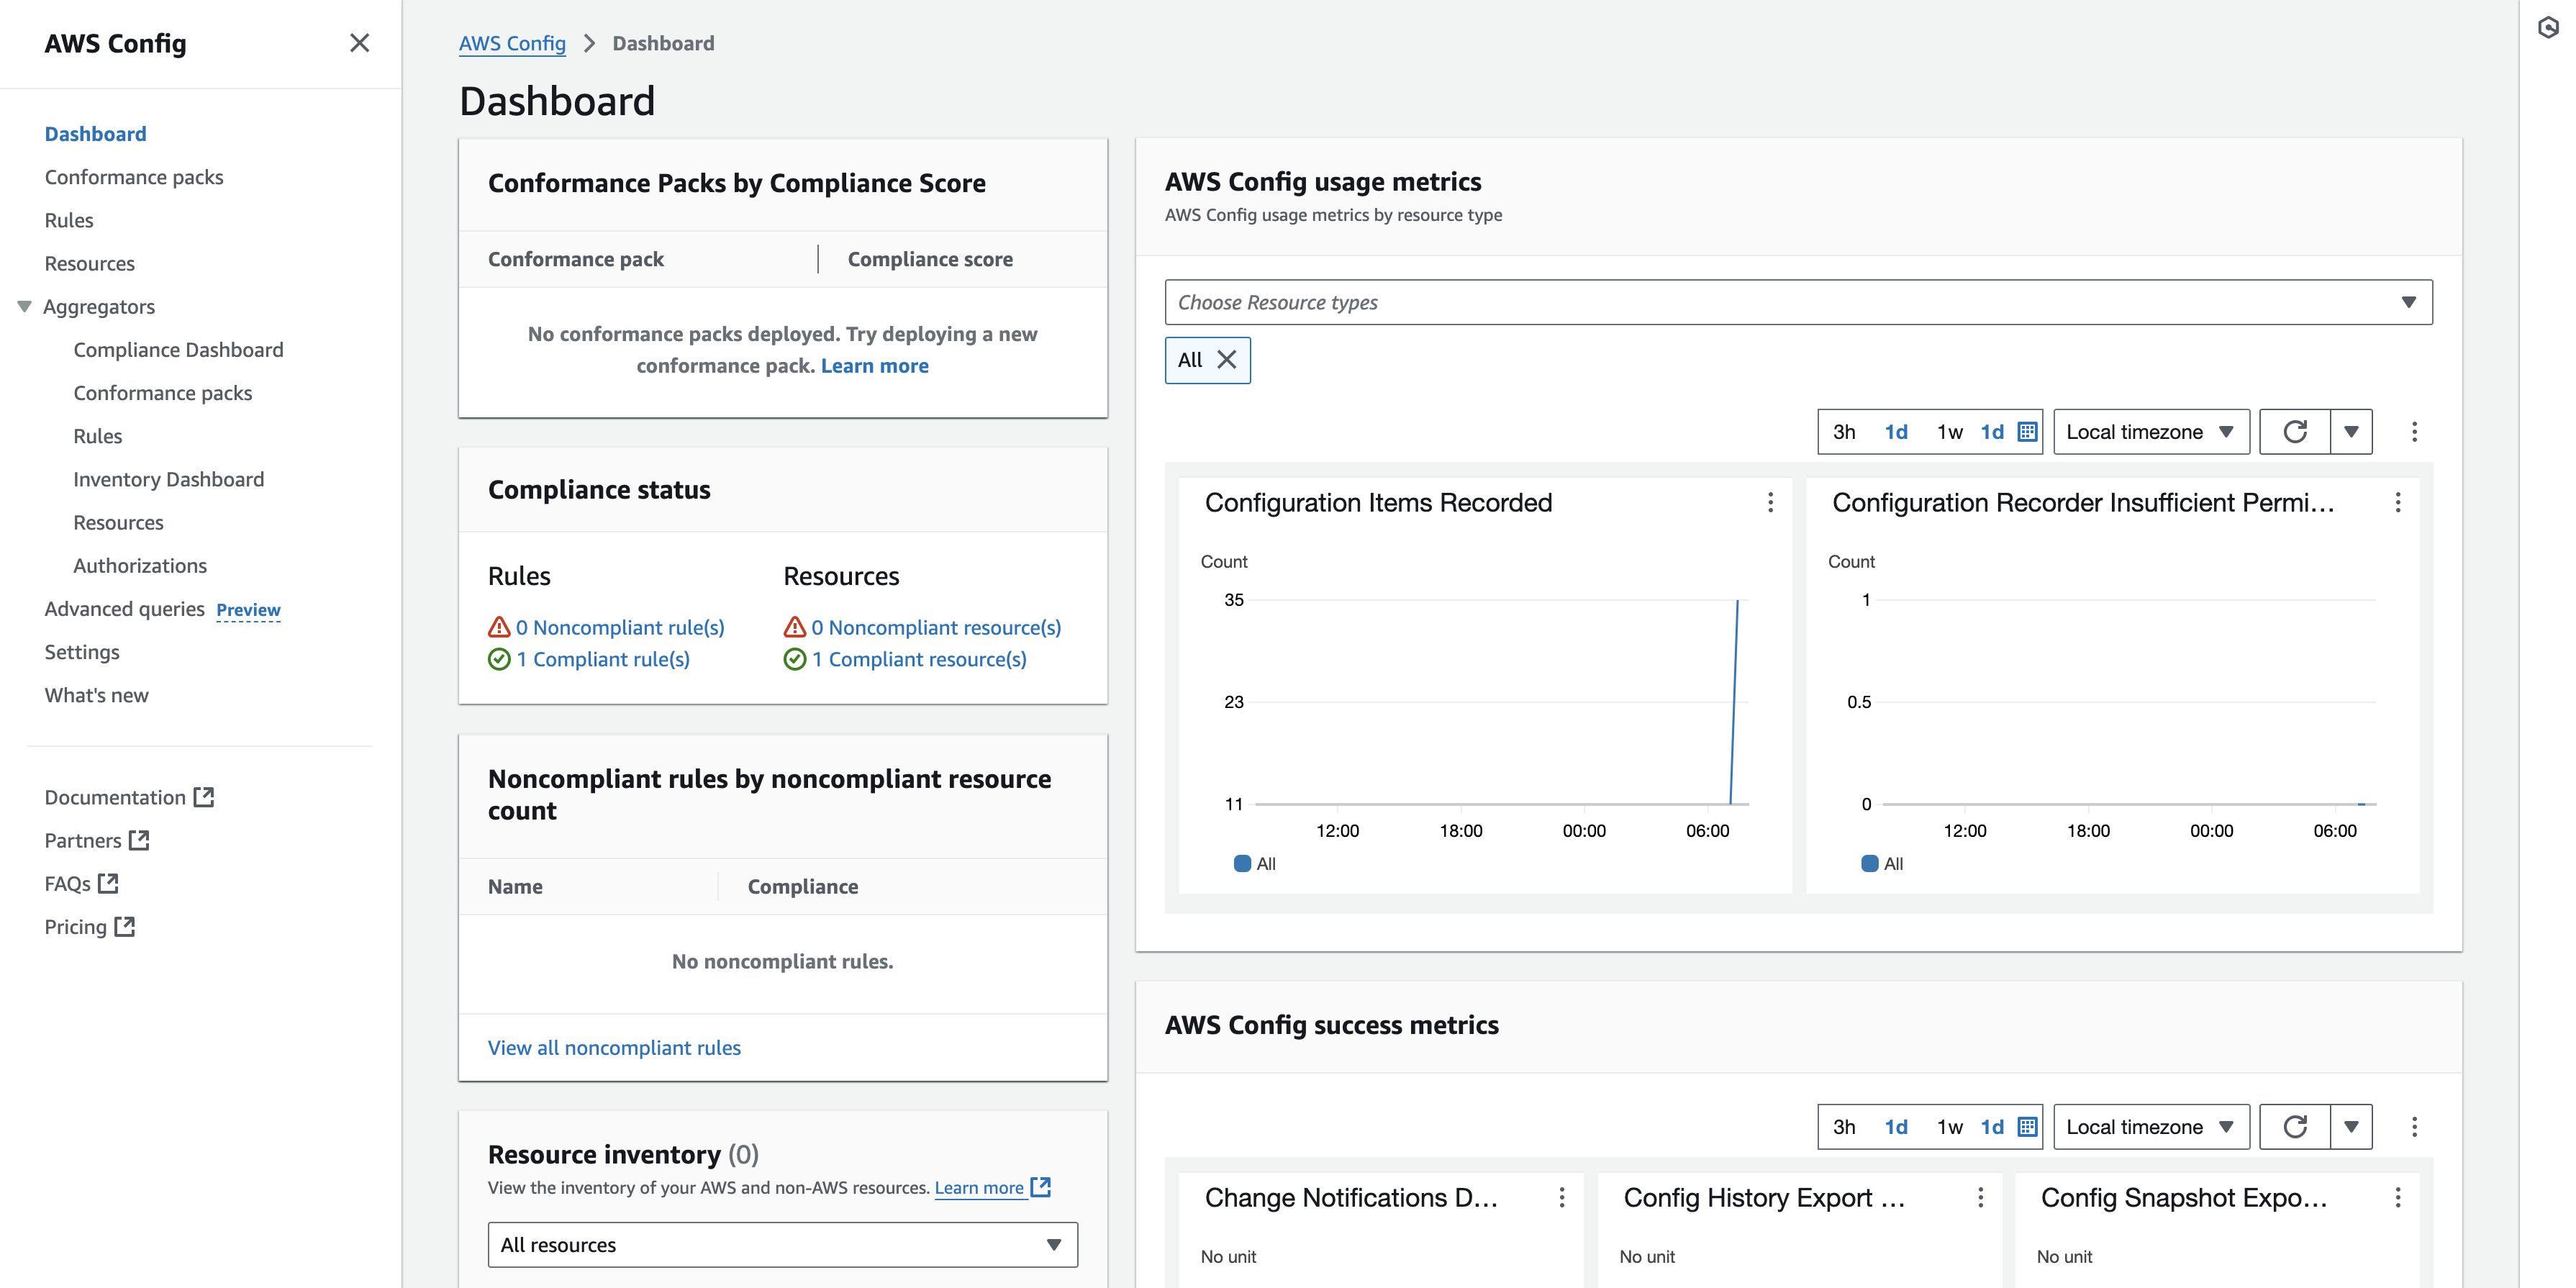2576x1288 pixels.
Task: Open custom calendar range in usage metrics
Action: 2027,432
